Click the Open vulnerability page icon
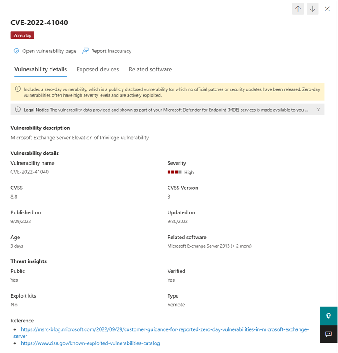This screenshot has width=338, height=353. 16,51
